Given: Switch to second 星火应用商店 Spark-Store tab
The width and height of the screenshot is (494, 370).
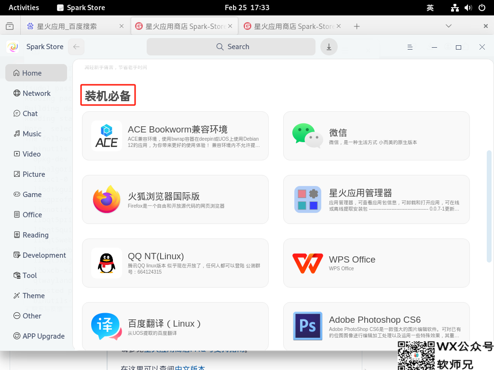Looking at the screenshot, I should coord(292,26).
